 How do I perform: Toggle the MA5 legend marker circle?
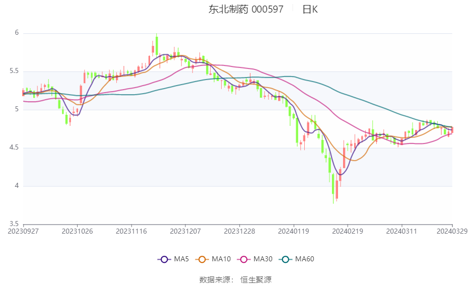click(164, 259)
